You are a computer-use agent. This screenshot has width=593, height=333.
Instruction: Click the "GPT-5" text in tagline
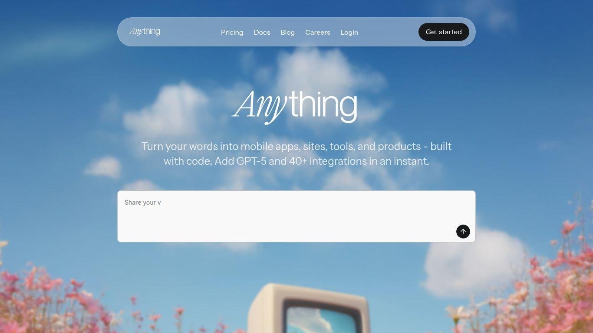point(251,161)
